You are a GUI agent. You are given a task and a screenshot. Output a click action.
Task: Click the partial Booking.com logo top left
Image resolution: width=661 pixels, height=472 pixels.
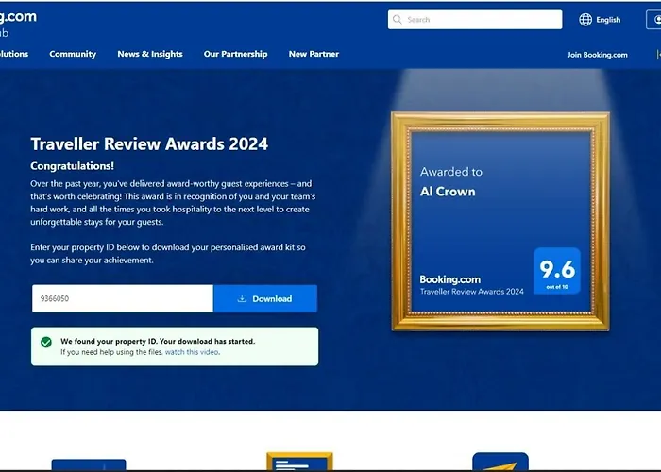coord(18,24)
